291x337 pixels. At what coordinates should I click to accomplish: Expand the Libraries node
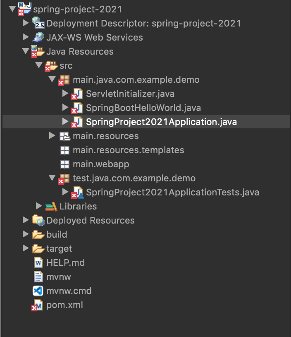[38, 206]
